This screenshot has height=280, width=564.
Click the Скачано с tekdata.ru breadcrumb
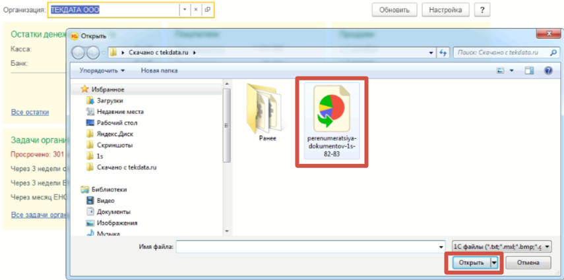pos(160,53)
